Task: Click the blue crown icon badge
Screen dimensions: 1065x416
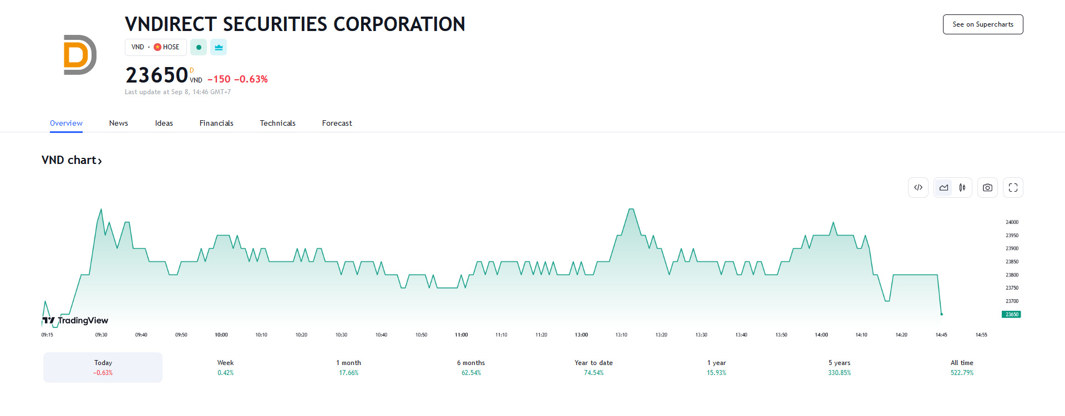Action: pyautogui.click(x=219, y=47)
